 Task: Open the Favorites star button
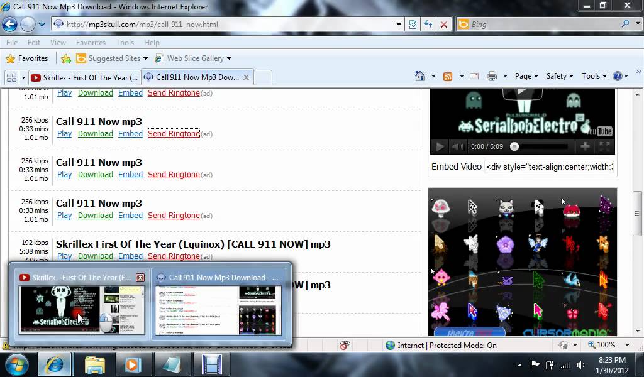point(27,58)
